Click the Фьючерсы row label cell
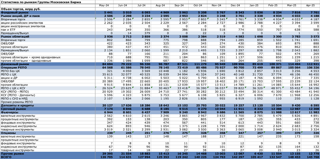Viewport: 320px width, 159px height. (x=47, y=112)
